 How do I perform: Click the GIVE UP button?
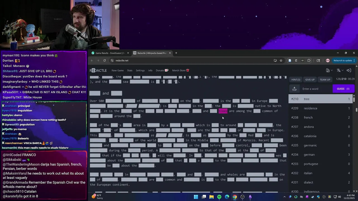coord(310,80)
